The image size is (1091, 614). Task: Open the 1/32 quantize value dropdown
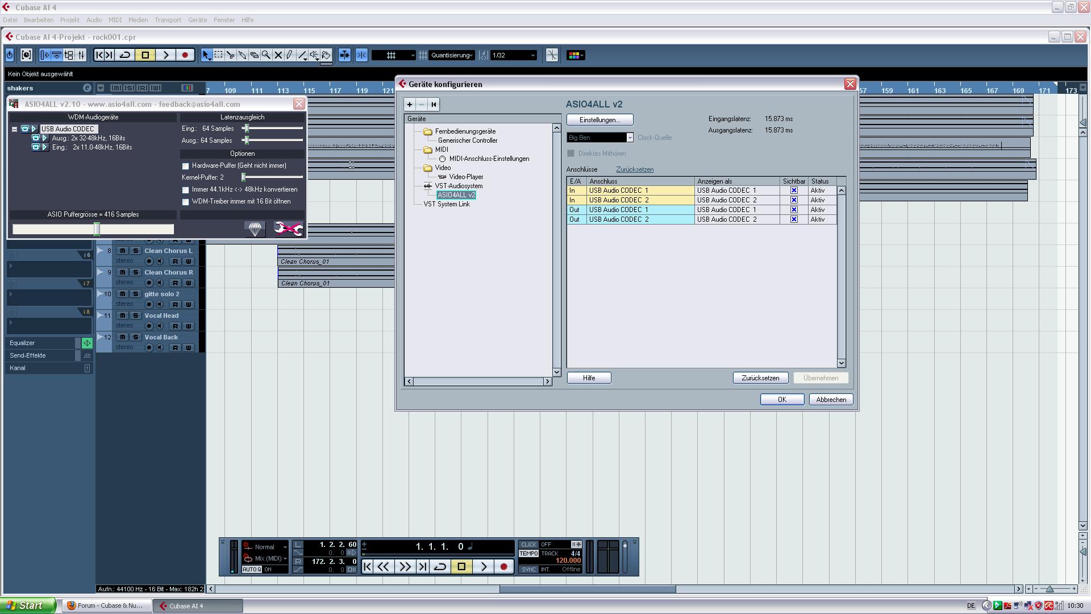(x=514, y=55)
